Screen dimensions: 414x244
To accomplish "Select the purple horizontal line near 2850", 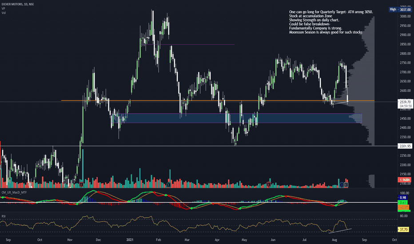I will 189,44.
